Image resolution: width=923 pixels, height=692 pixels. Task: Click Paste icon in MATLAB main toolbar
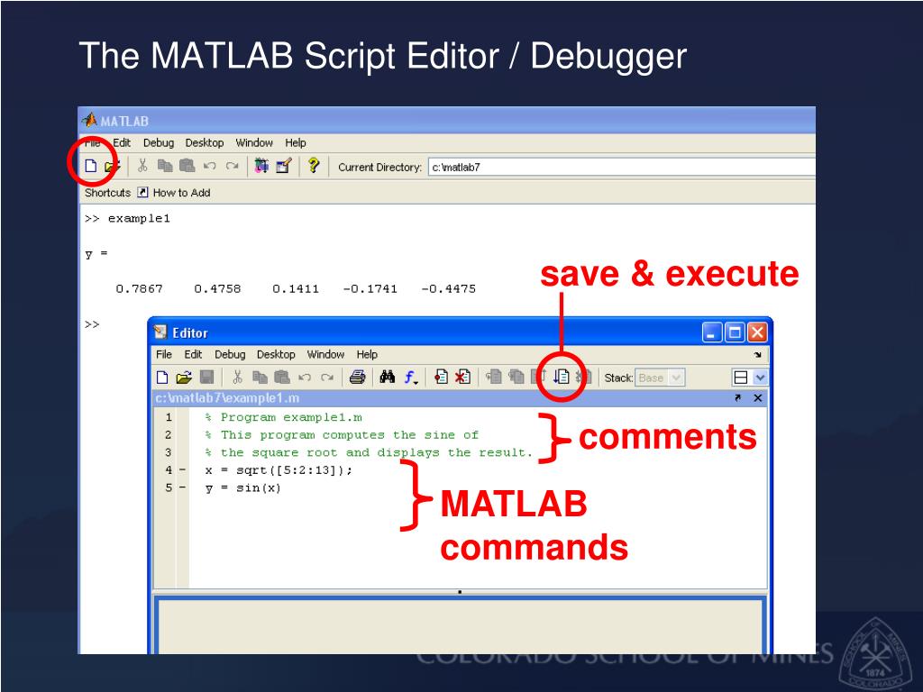click(187, 166)
